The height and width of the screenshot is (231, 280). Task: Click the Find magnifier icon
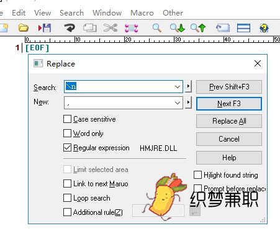pyautogui.click(x=157, y=28)
